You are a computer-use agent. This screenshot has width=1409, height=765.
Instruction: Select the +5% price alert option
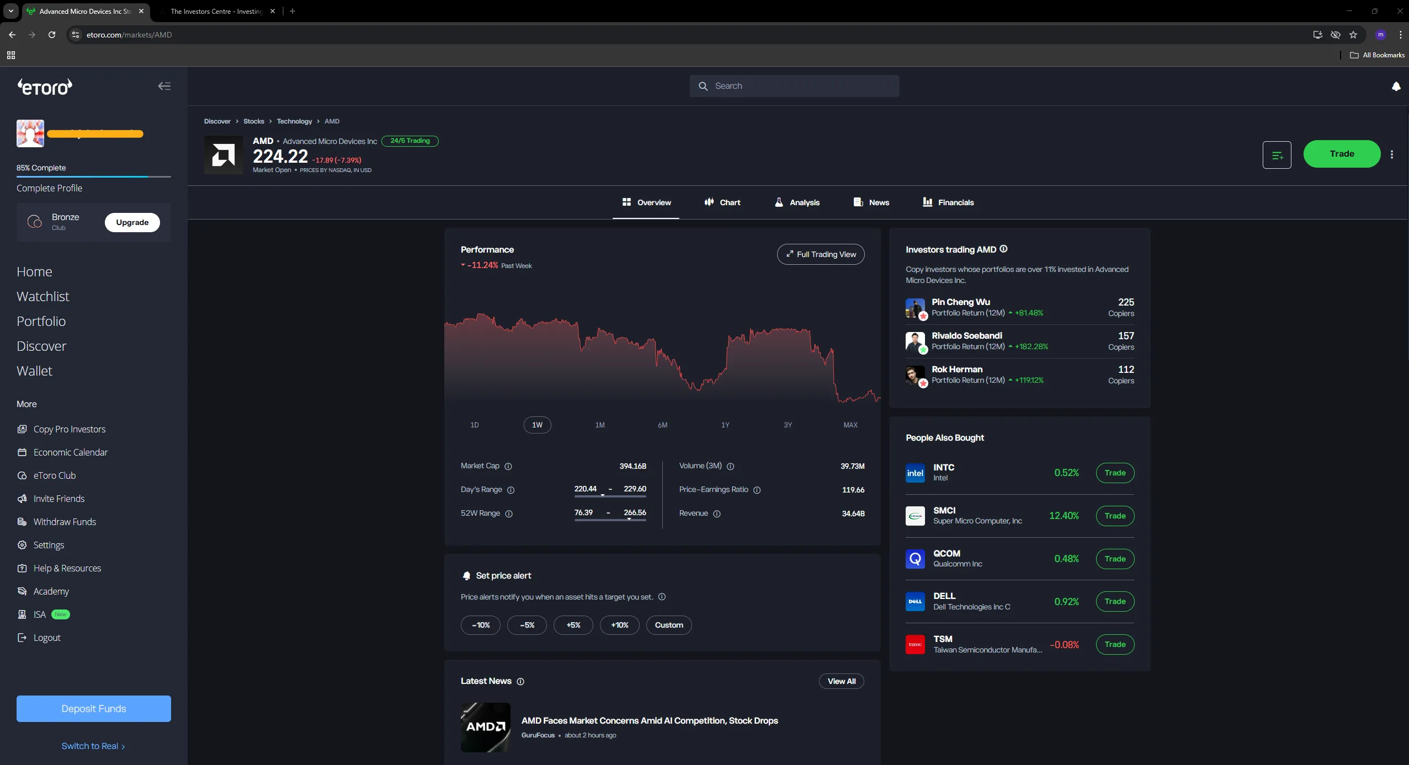click(x=573, y=625)
